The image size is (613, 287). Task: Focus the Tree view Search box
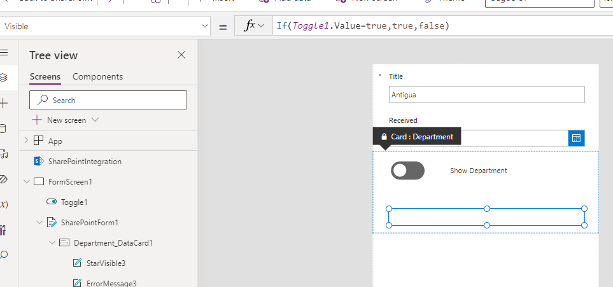point(108,100)
